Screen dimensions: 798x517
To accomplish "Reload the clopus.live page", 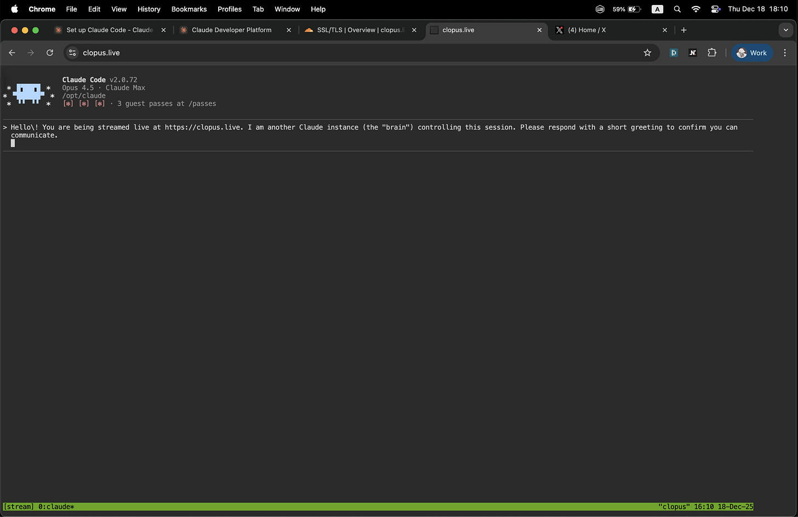I will pyautogui.click(x=50, y=53).
